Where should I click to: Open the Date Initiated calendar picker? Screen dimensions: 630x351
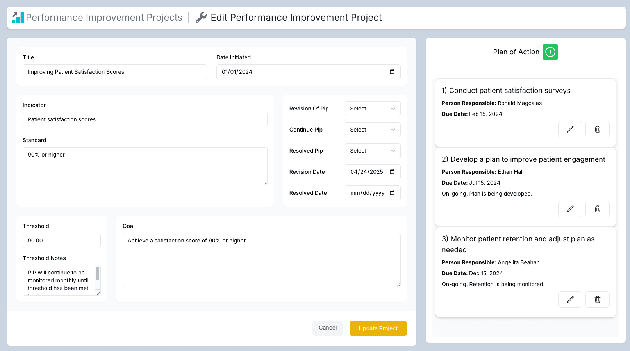392,72
